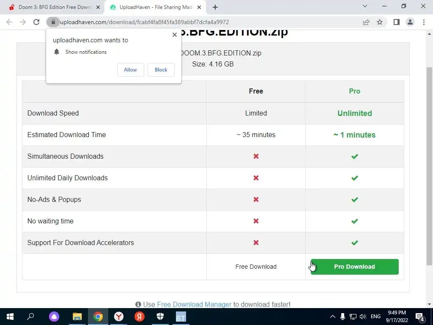Show hidden system tray icons
Viewport: 433px width, 325px height.
(333, 317)
